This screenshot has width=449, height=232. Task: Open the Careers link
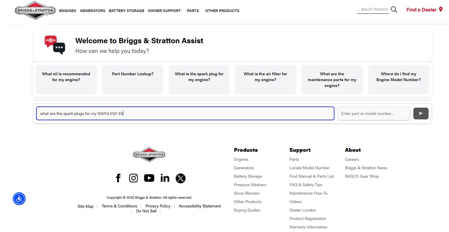click(x=352, y=159)
